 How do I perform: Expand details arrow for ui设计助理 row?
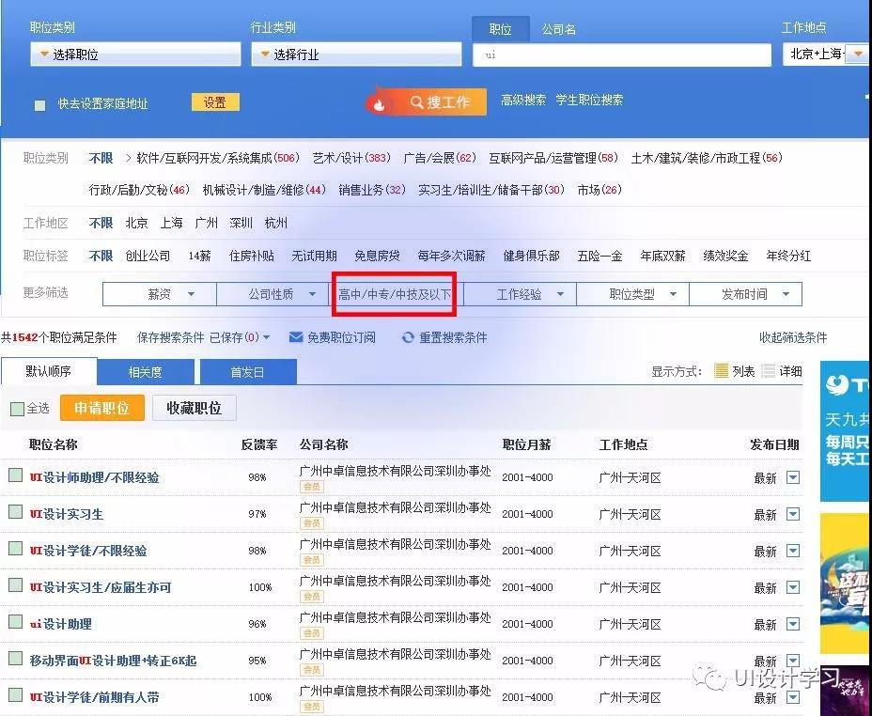(793, 624)
